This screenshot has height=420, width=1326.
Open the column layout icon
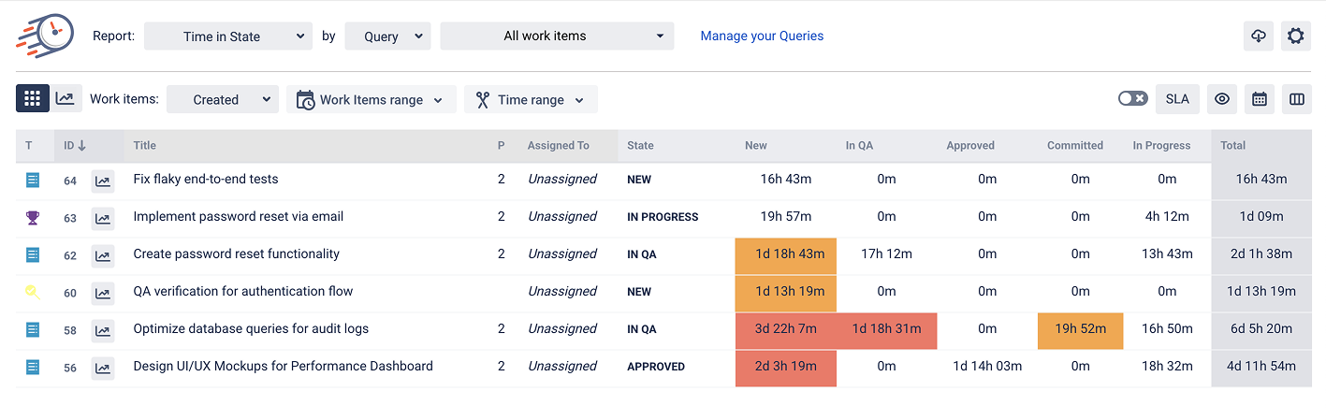[1296, 99]
